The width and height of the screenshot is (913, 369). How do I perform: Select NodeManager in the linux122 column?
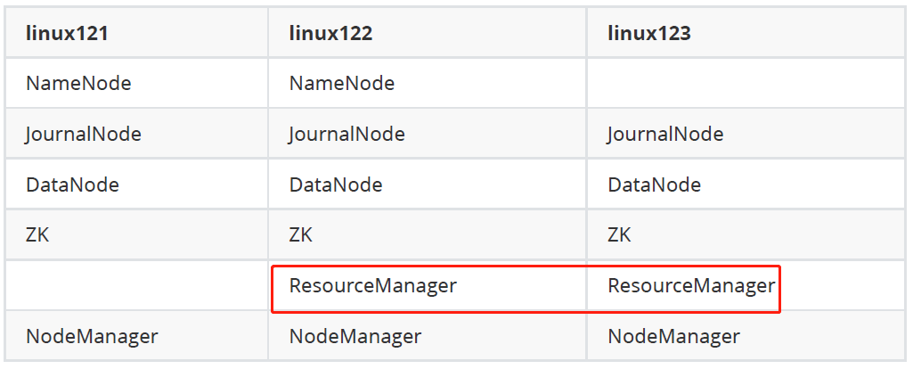[x=355, y=337]
